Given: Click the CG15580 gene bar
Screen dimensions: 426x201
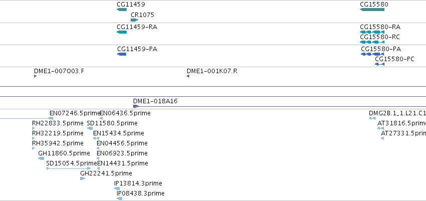Looking at the screenshot, I should (x=372, y=10).
